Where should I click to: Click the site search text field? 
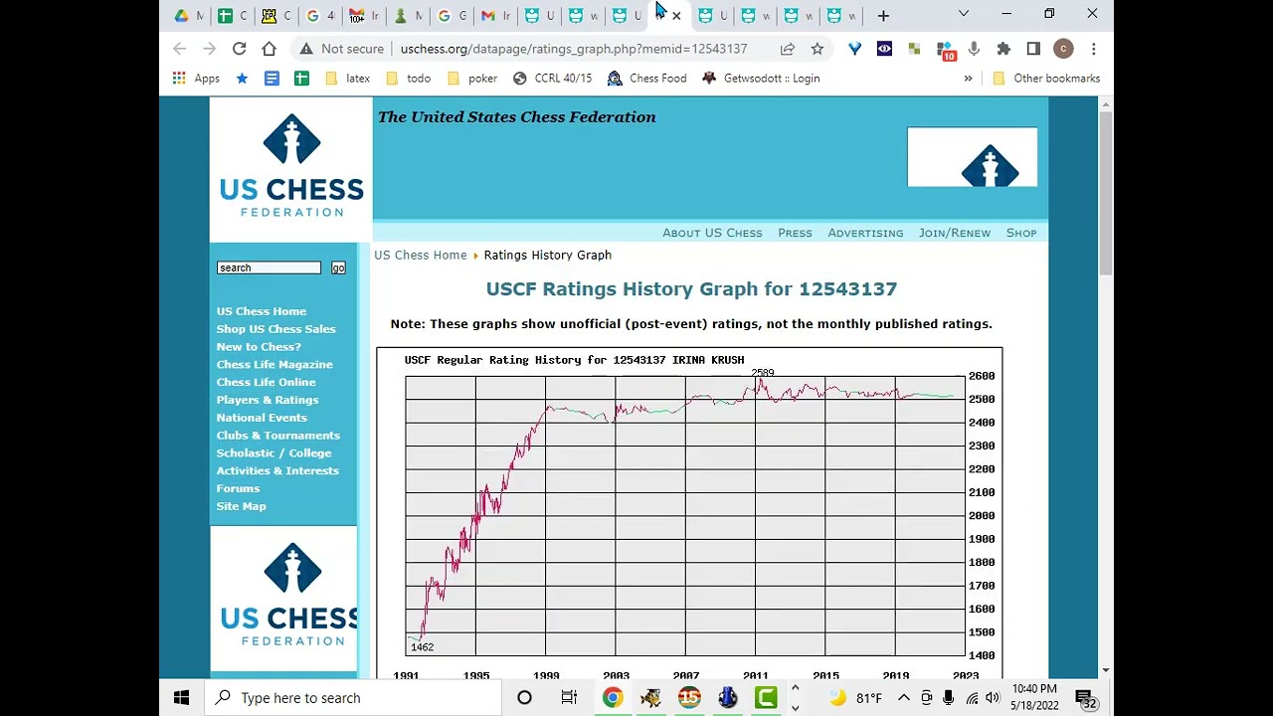coord(270,268)
